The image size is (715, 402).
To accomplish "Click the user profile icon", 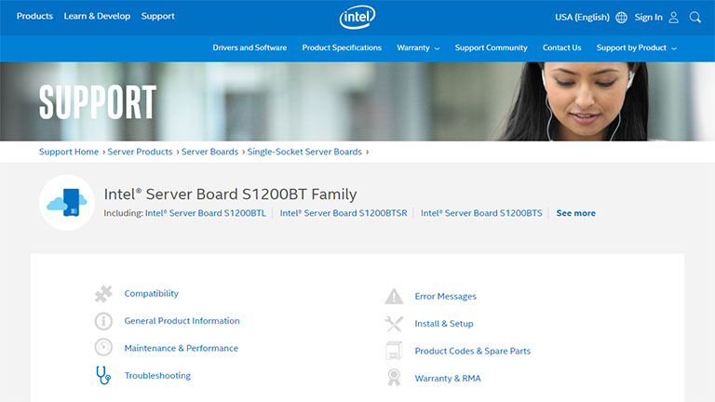I will pyautogui.click(x=673, y=18).
